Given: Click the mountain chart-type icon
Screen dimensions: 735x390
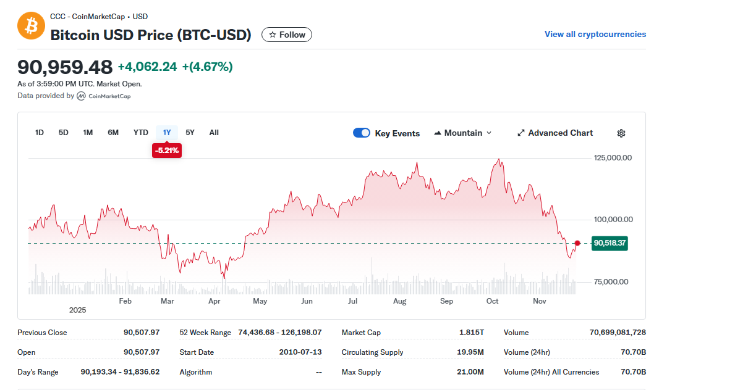Looking at the screenshot, I should [437, 133].
